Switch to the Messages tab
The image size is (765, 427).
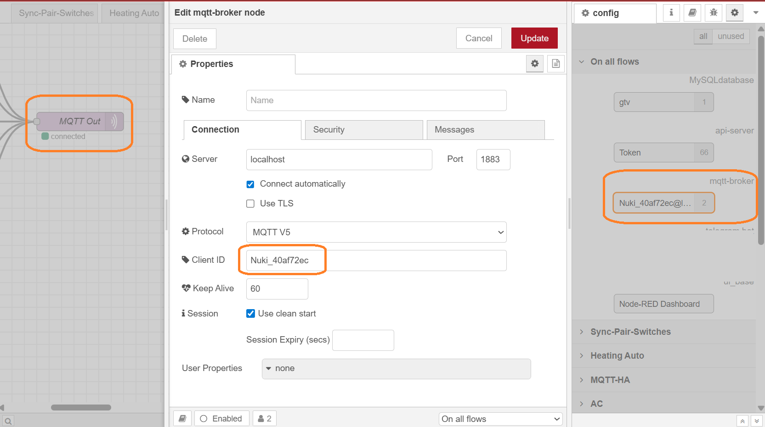[x=485, y=130]
